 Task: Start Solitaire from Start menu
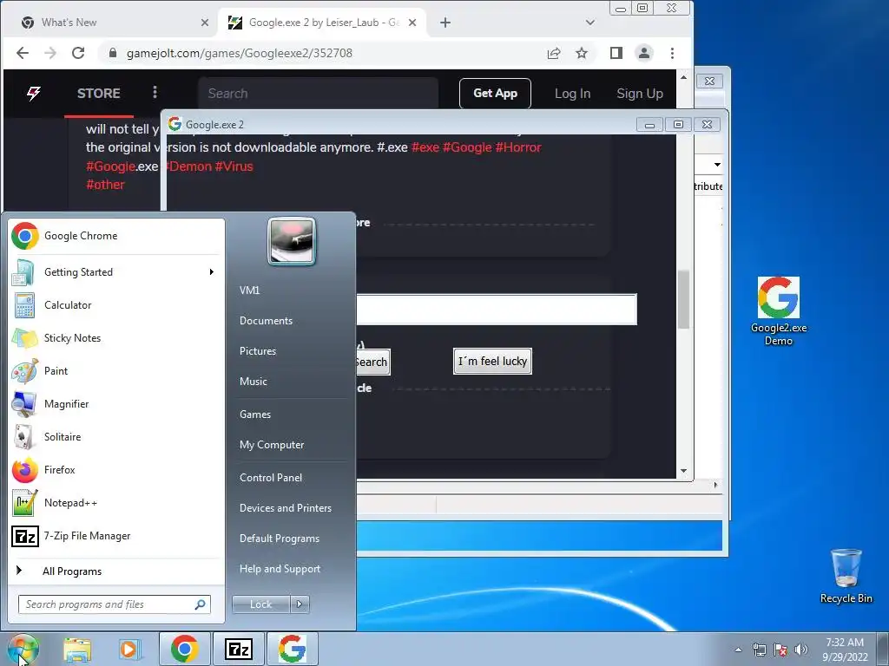pyautogui.click(x=116, y=437)
